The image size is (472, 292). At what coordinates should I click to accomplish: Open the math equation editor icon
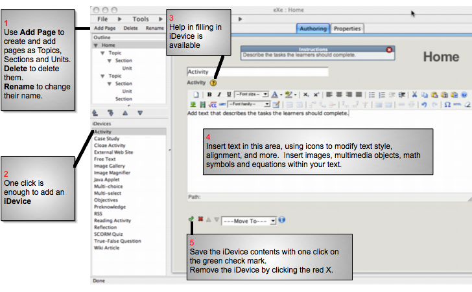(x=213, y=105)
